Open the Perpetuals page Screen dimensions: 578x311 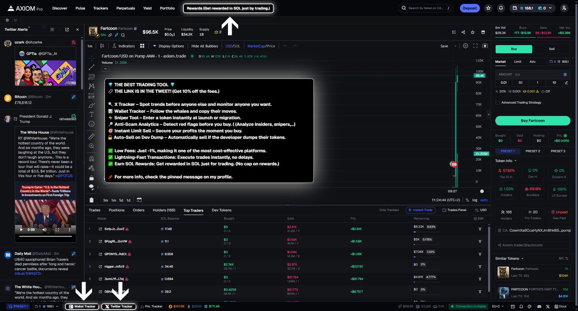(x=125, y=8)
